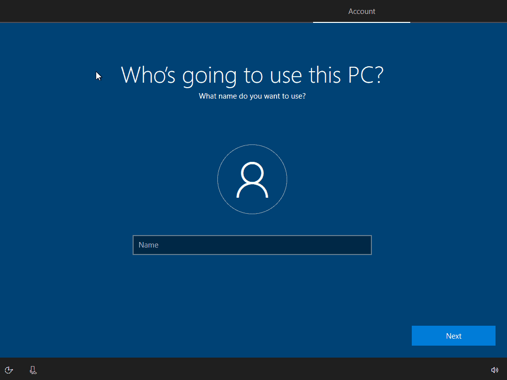Click the underlined Account header
507x380 pixels.
[361, 11]
